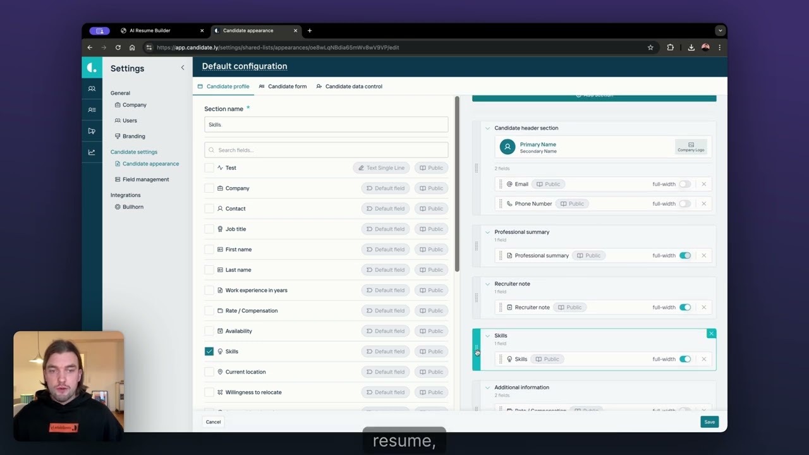Enable full-width for Phone Number
Image resolution: width=809 pixels, height=455 pixels.
click(x=685, y=203)
